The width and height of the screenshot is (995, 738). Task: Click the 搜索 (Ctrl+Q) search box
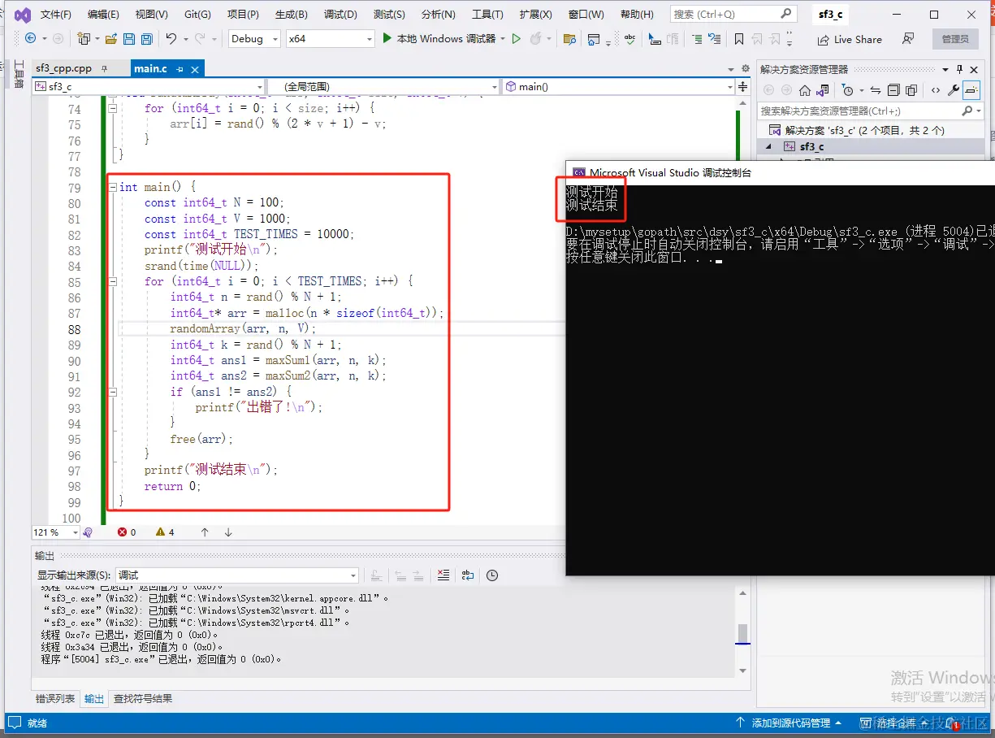pos(733,14)
